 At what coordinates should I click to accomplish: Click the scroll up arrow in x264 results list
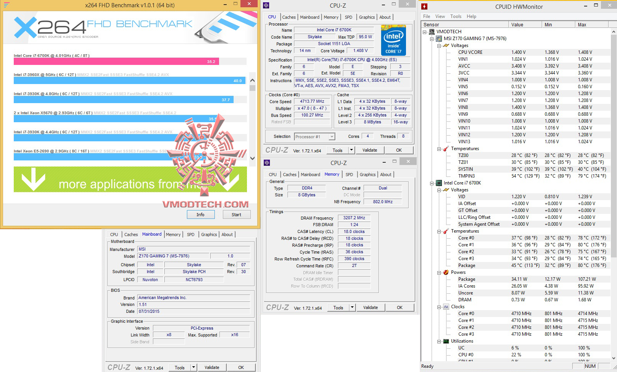click(252, 80)
